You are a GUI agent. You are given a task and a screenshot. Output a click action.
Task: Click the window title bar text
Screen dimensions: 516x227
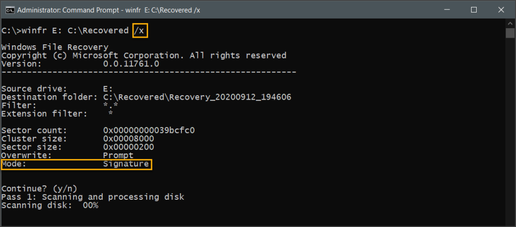[x=109, y=10]
